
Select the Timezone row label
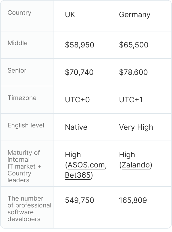click(22, 98)
